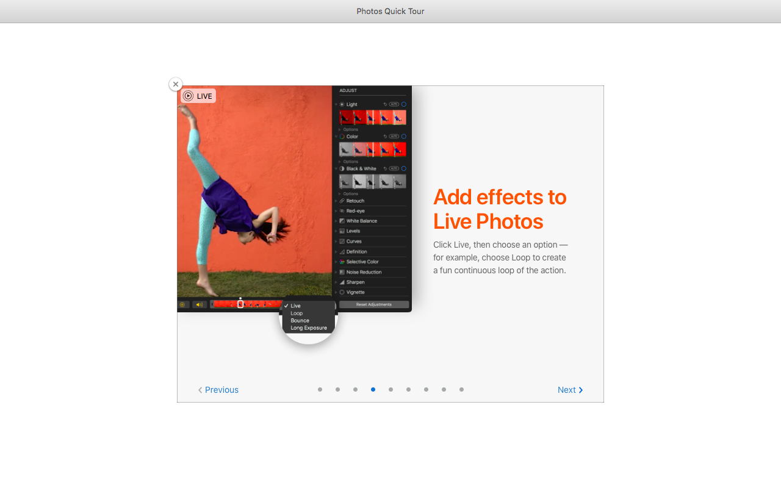781x488 pixels.
Task: Toggle the Color adjustment blue circle
Action: tap(403, 137)
